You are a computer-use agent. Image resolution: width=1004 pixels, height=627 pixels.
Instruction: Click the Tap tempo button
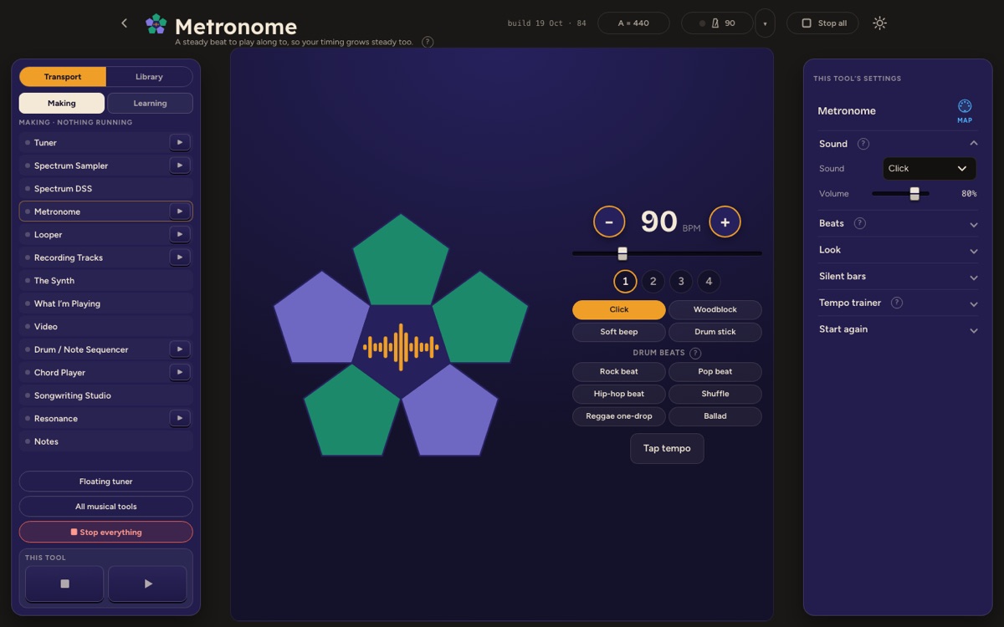point(667,448)
